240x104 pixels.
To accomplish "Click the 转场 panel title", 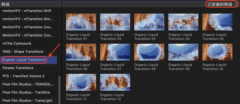I will pyautogui.click(x=5, y=4).
